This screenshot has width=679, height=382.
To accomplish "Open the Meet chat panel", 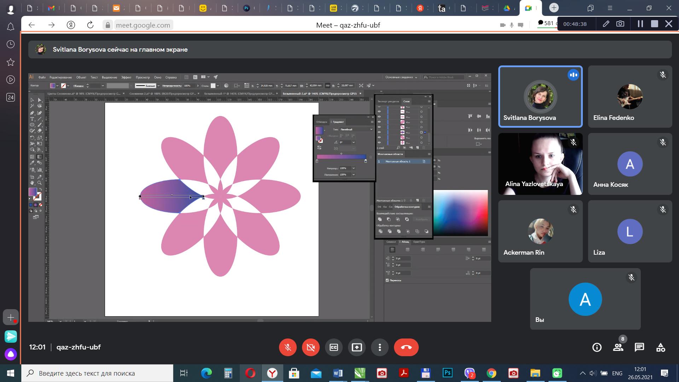I will pos(639,347).
